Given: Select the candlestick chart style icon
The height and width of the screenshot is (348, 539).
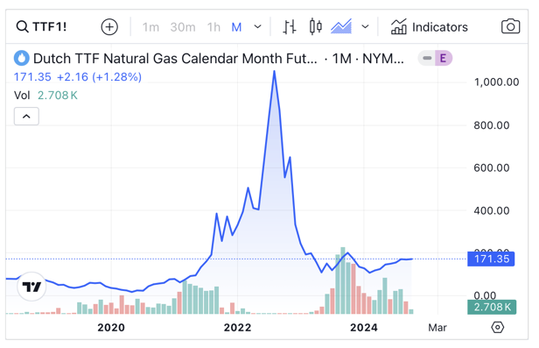Looking at the screenshot, I should pos(316,26).
